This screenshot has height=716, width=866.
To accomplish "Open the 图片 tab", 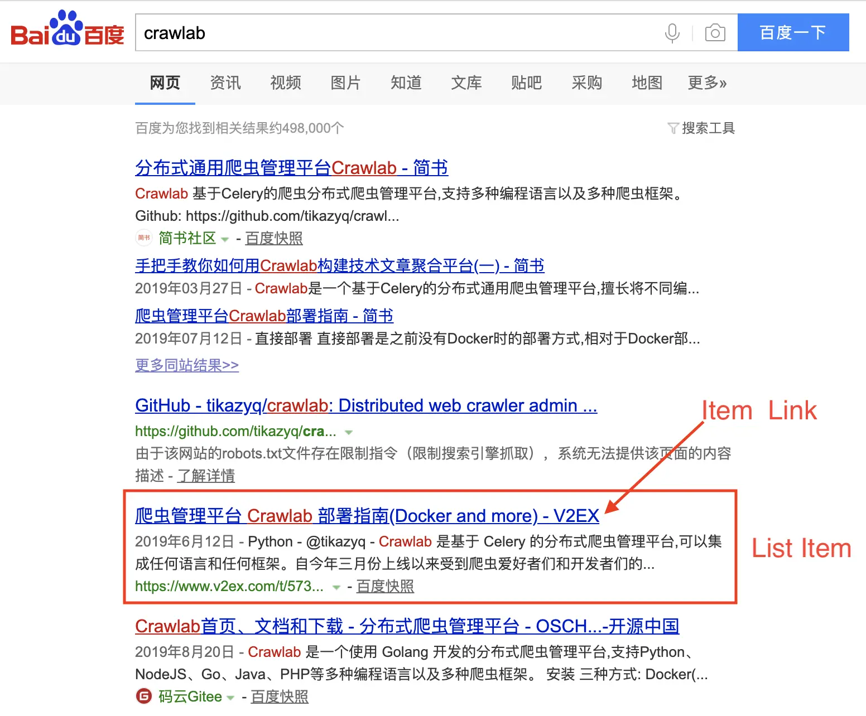I will click(346, 83).
